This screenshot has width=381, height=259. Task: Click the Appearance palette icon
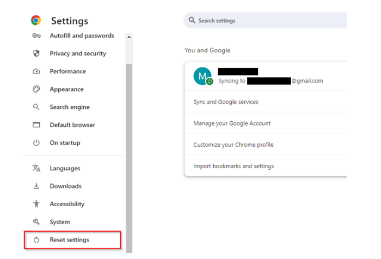pyautogui.click(x=36, y=89)
